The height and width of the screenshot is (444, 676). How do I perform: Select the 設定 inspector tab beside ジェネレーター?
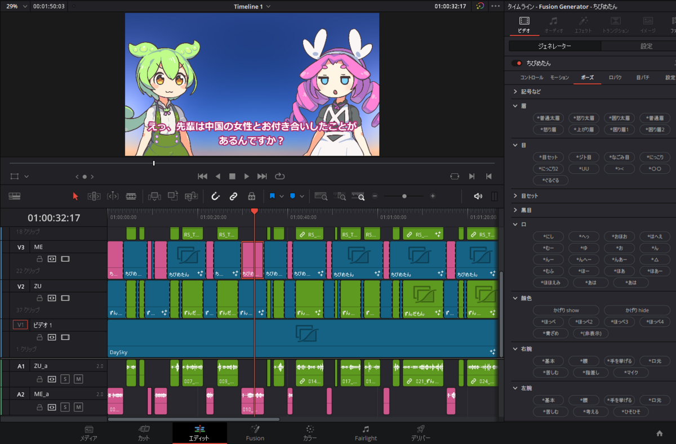(646, 46)
